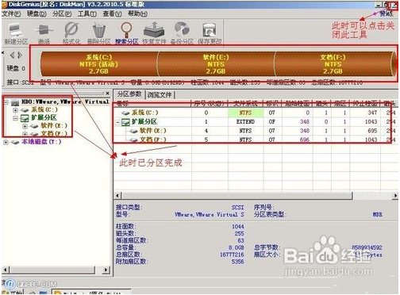Select 系统(C:) segment in disk bar

[x=98, y=64]
